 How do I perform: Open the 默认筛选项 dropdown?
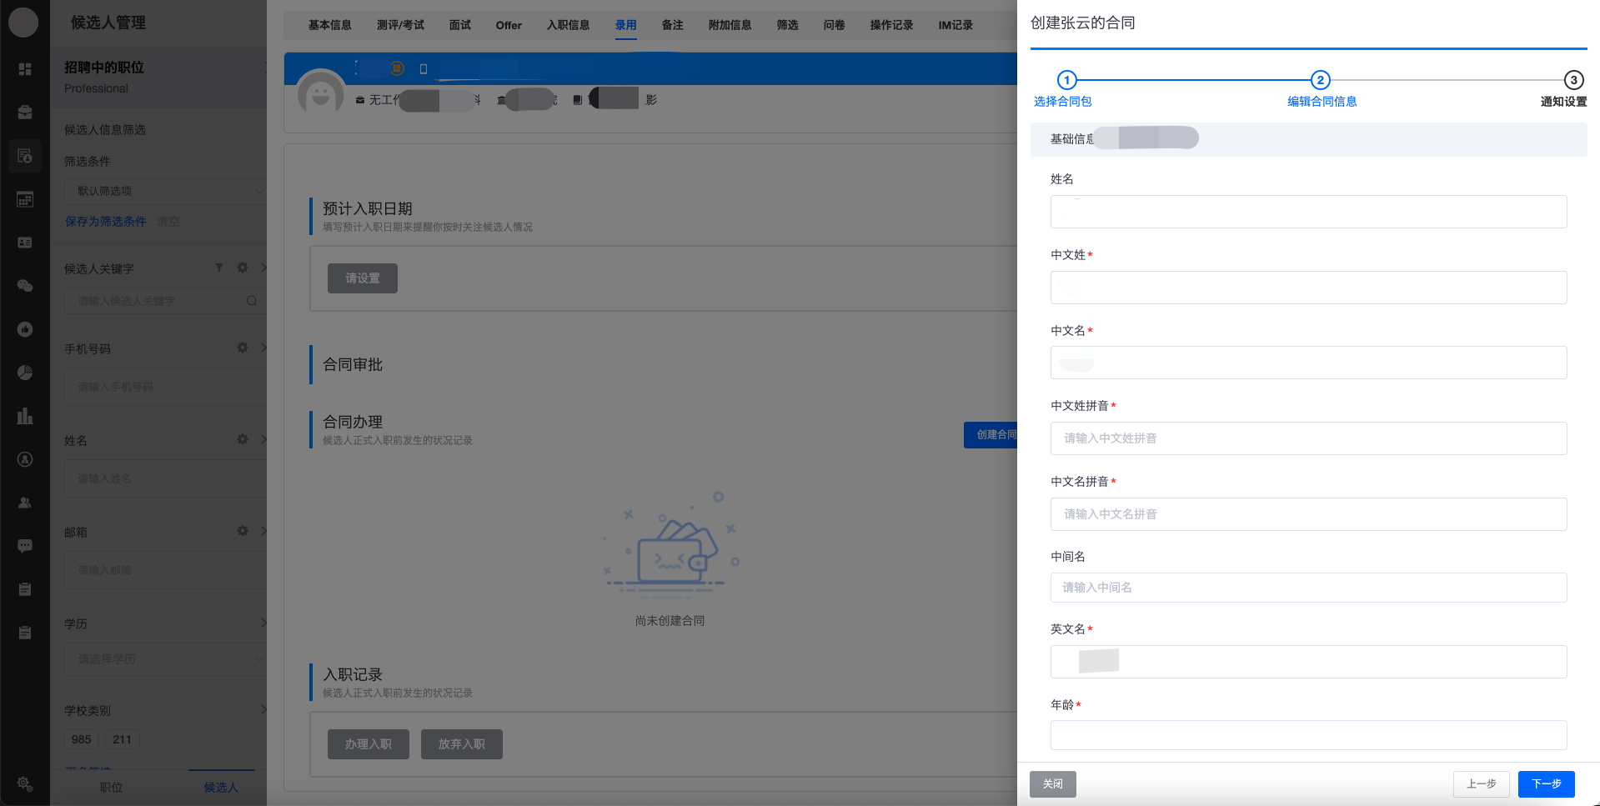coord(165,191)
